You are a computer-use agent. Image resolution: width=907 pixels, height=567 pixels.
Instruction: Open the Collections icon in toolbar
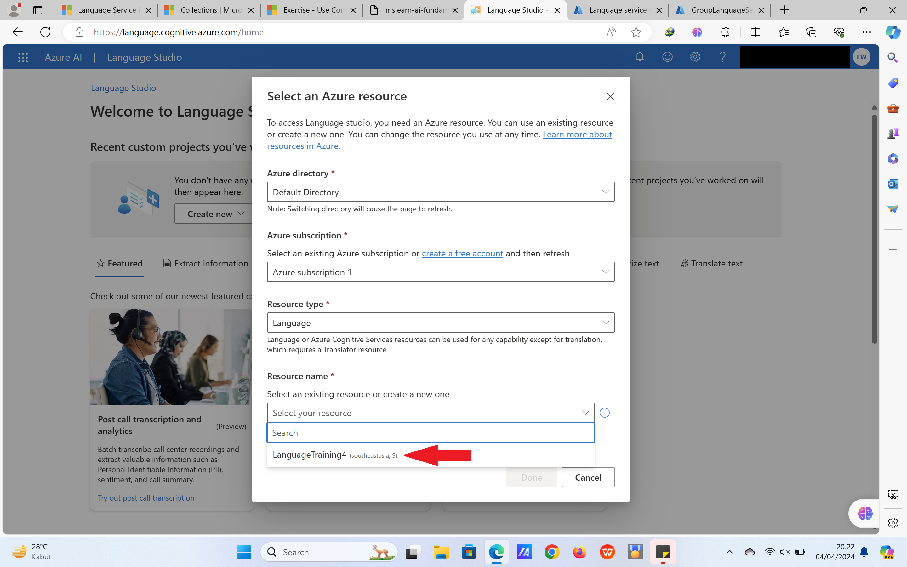pos(811,32)
